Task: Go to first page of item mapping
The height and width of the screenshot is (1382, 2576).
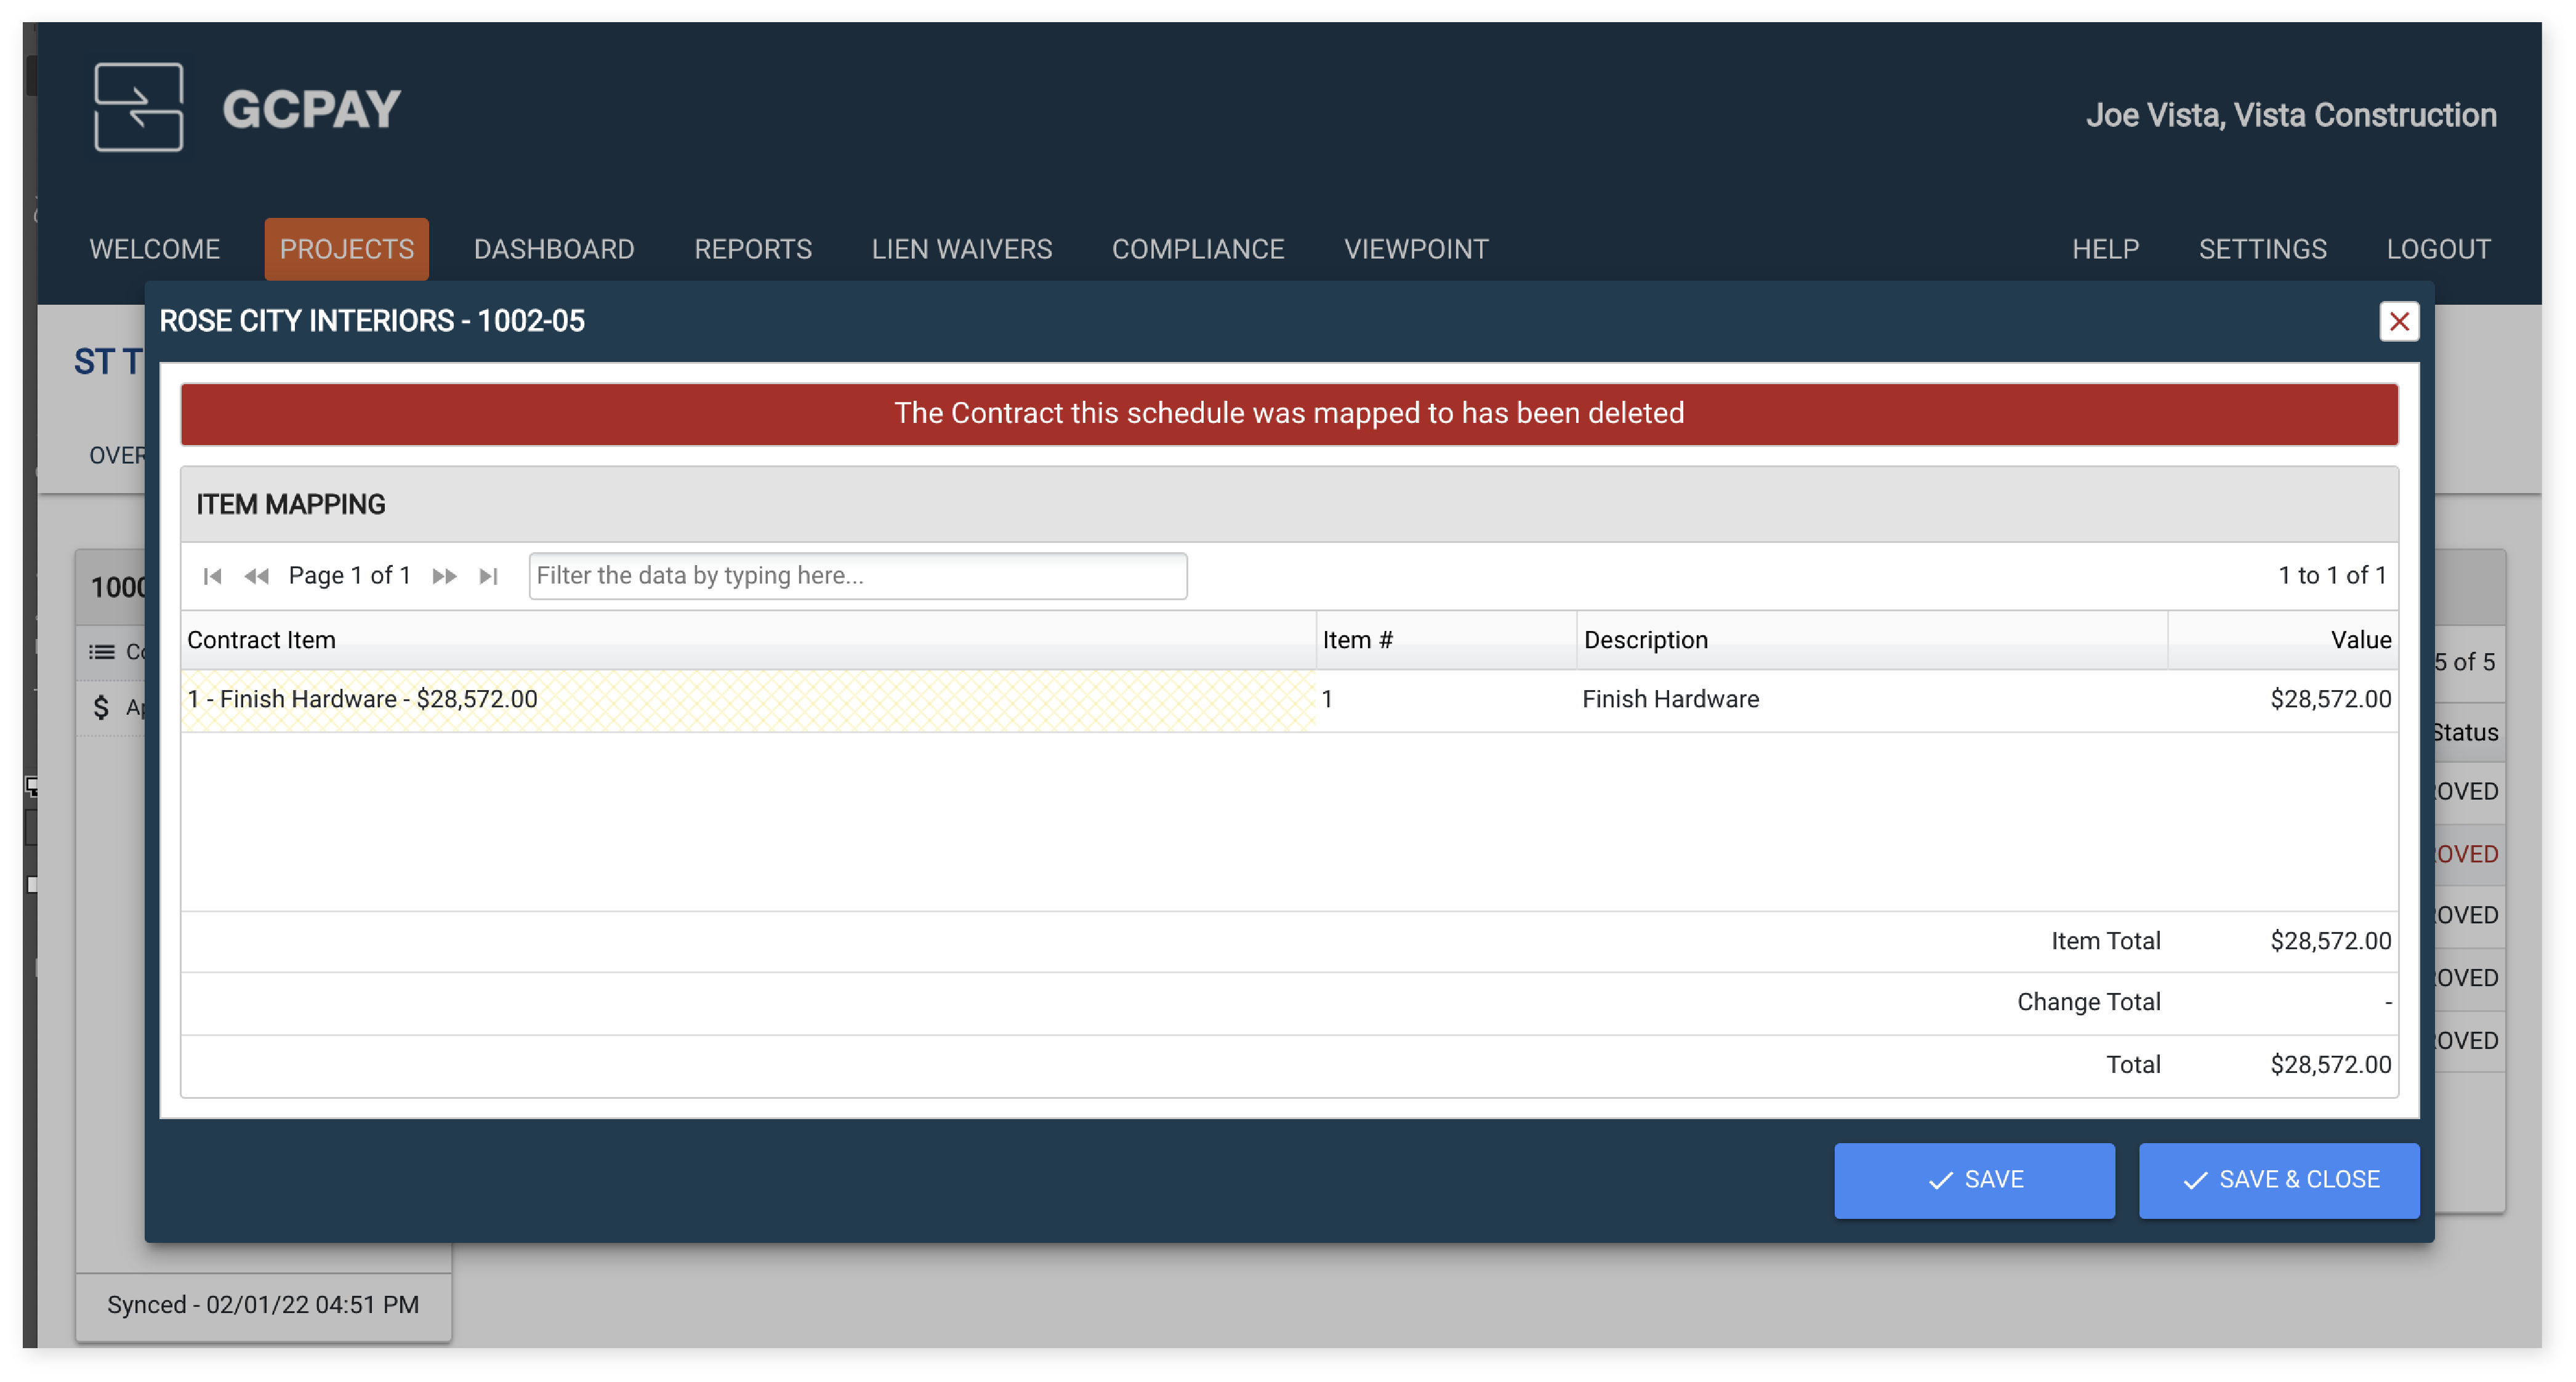Action: click(212, 576)
